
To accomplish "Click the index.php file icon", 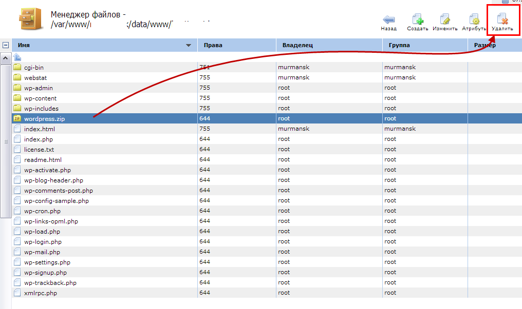I will 17,139.
